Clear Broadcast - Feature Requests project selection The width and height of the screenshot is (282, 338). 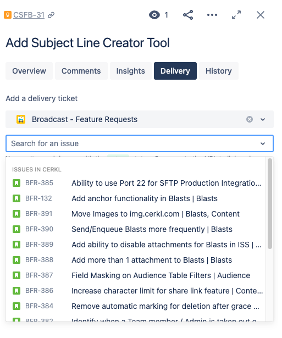point(250,119)
